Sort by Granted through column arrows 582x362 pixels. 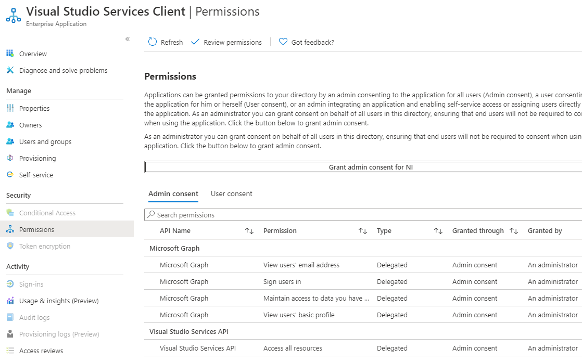tap(514, 231)
